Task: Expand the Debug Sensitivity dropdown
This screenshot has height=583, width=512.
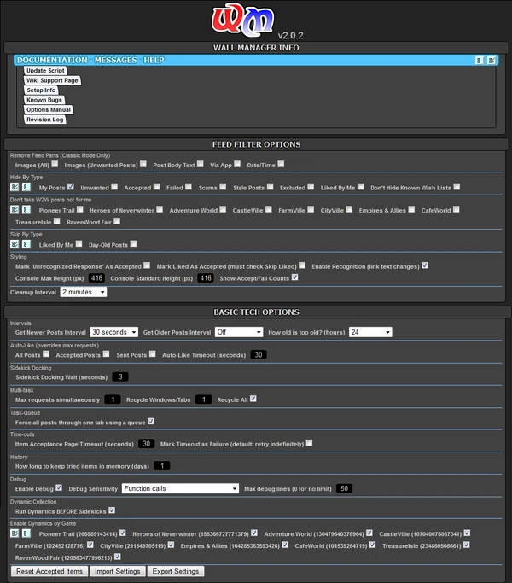Action: point(180,488)
